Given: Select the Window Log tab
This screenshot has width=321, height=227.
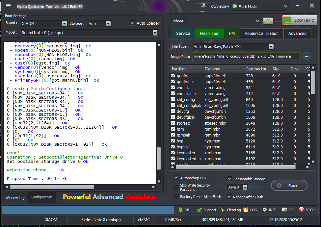Looking at the screenshot, I should [x=15, y=197].
